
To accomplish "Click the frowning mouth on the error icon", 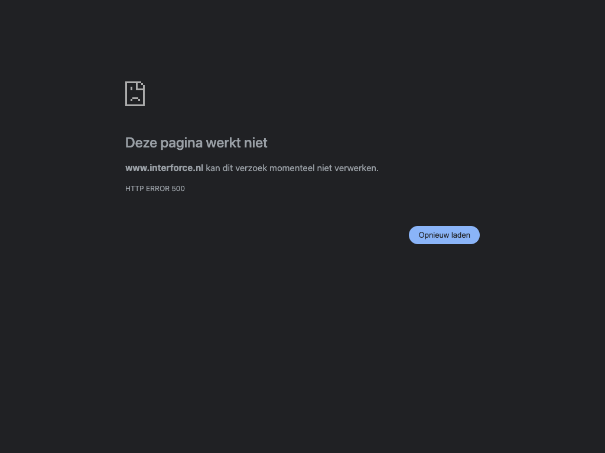I will [x=135, y=99].
